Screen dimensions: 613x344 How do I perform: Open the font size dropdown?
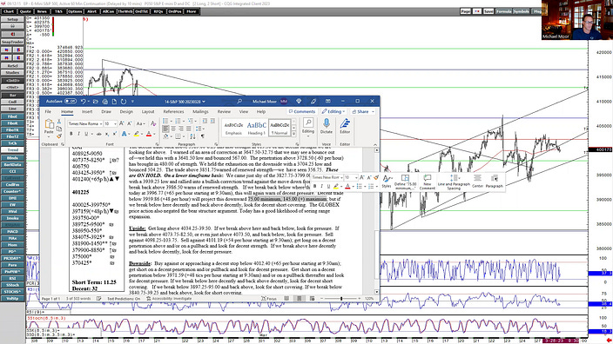pyautogui.click(x=111, y=123)
